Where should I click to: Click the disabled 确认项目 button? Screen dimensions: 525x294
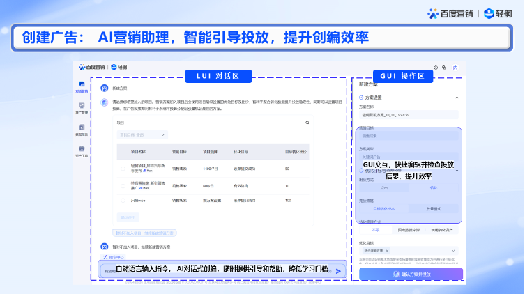click(x=128, y=217)
